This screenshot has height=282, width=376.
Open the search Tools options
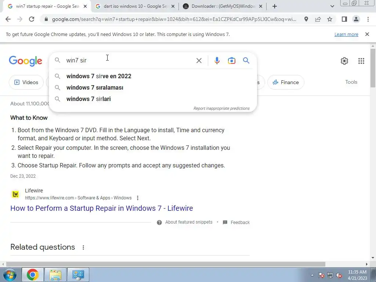(351, 82)
